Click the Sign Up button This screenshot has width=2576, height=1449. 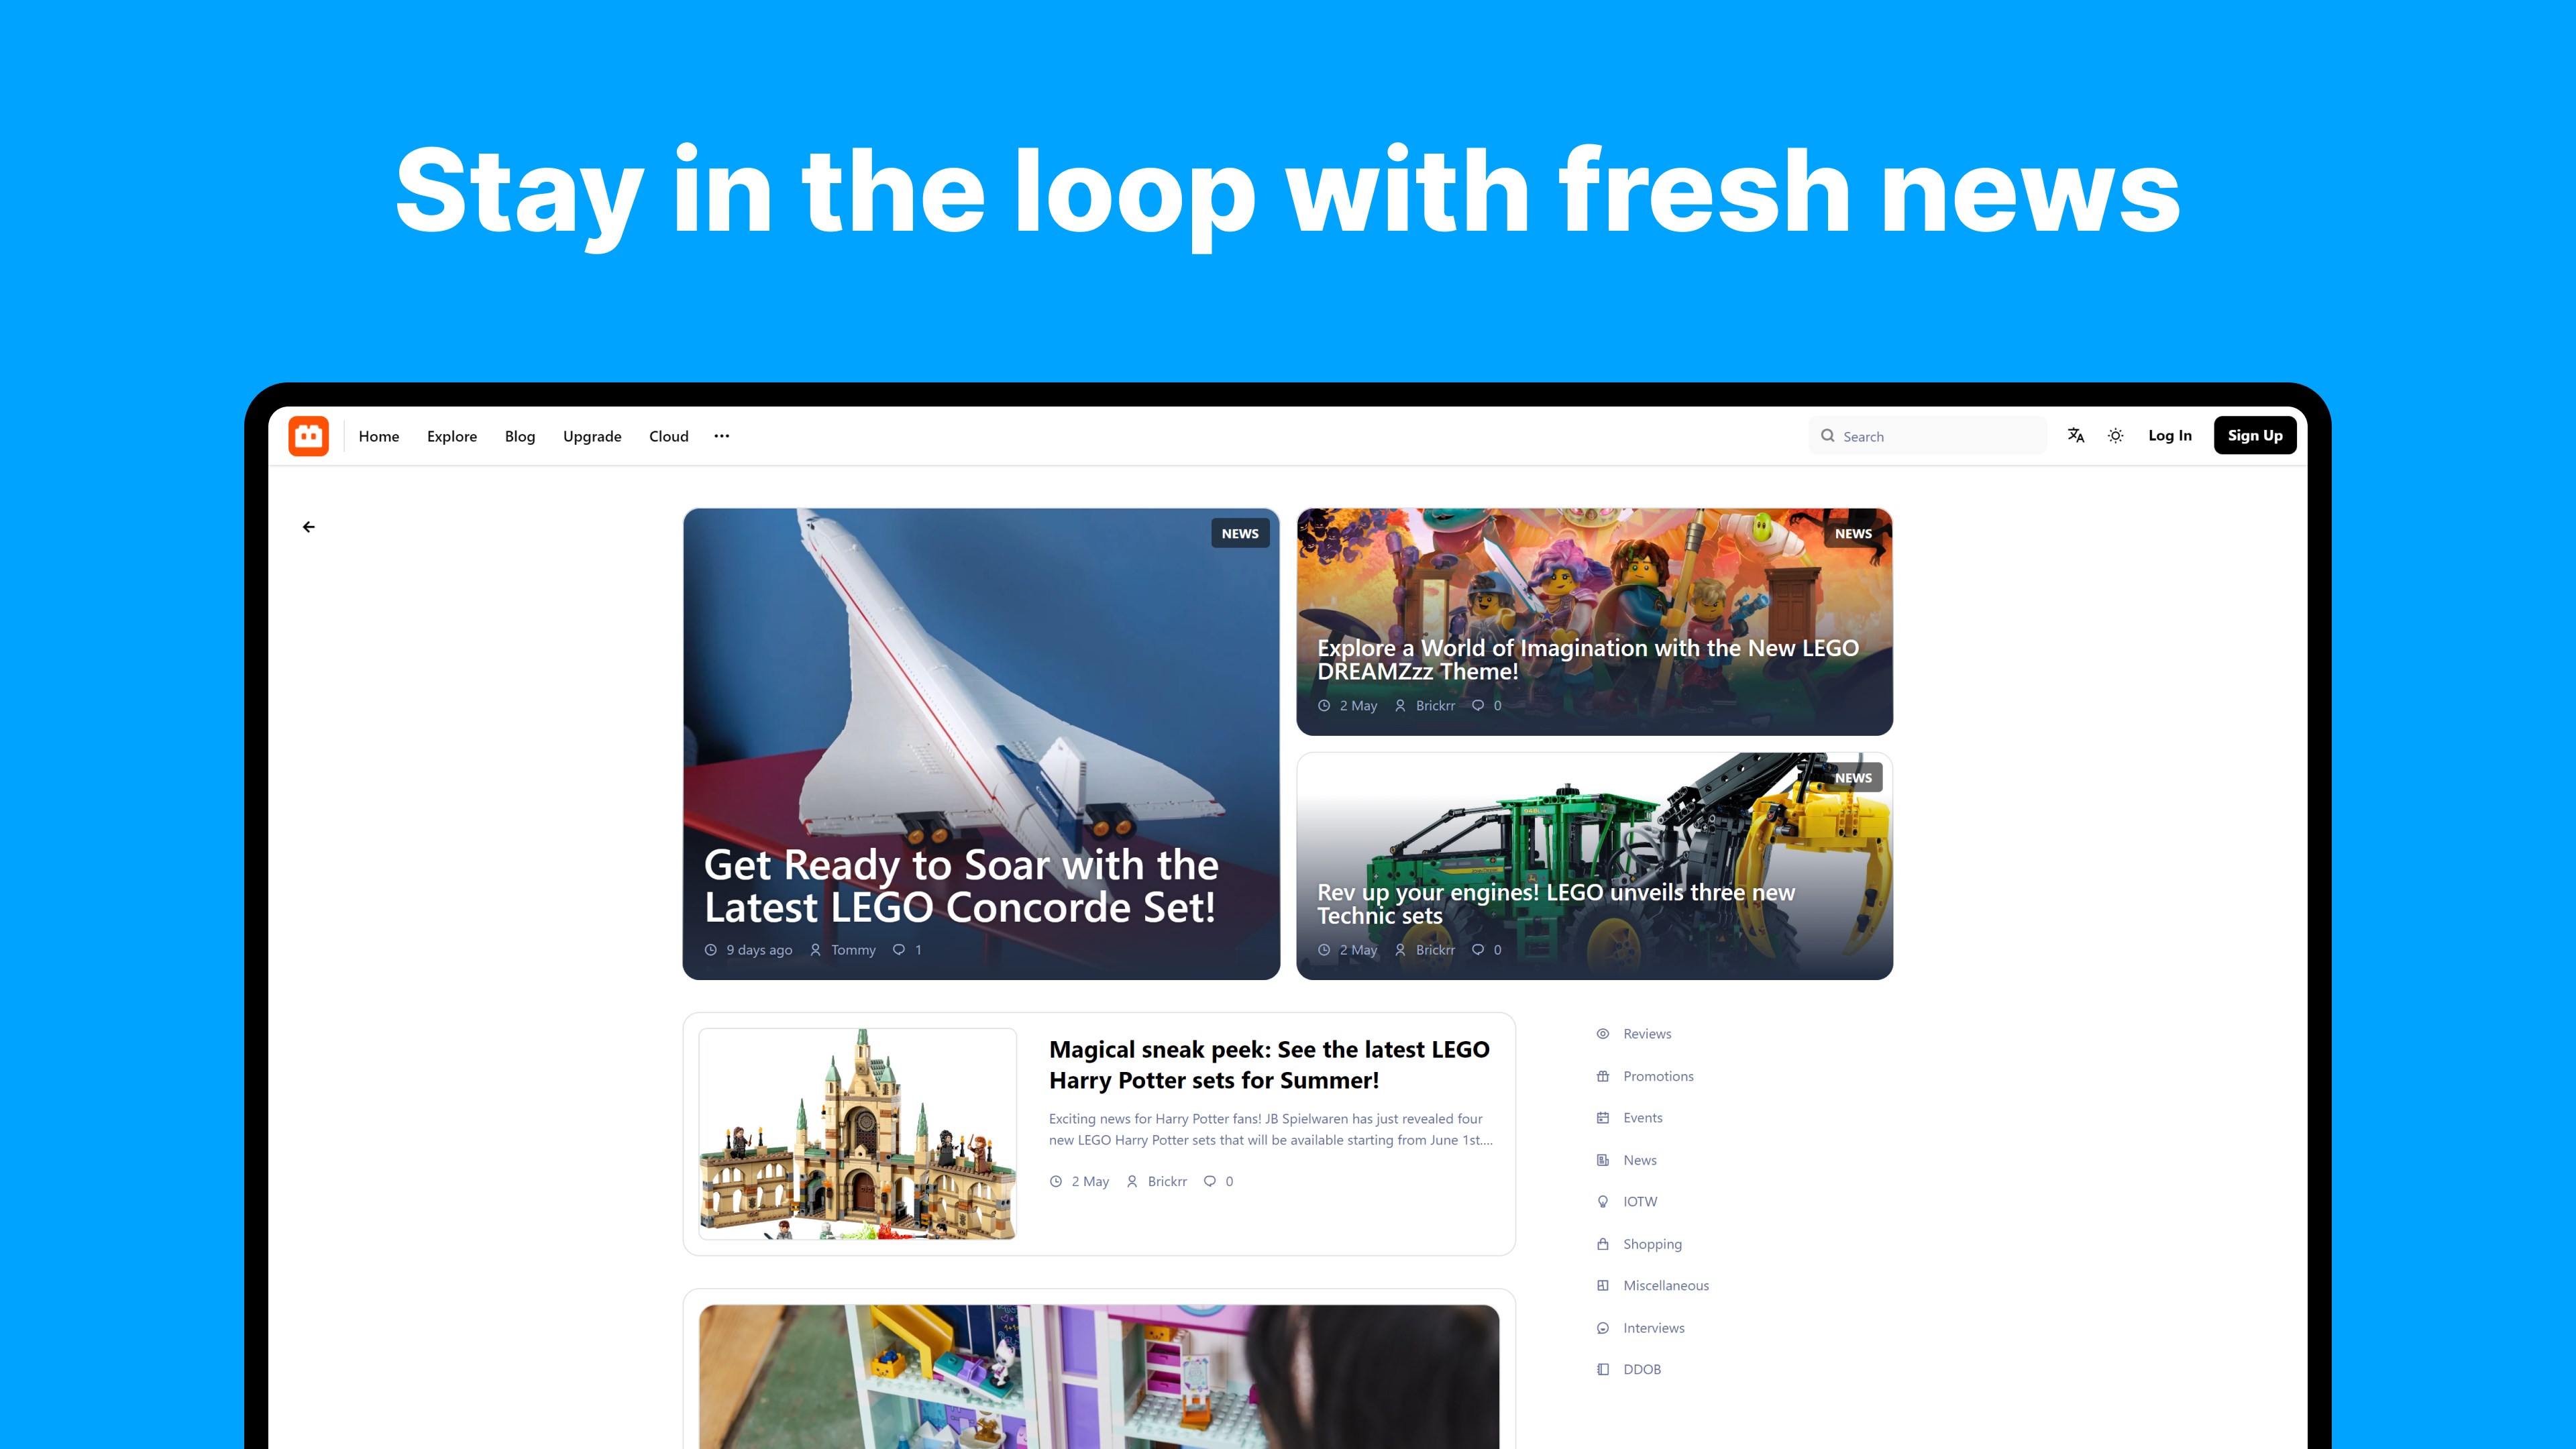coord(2255,435)
